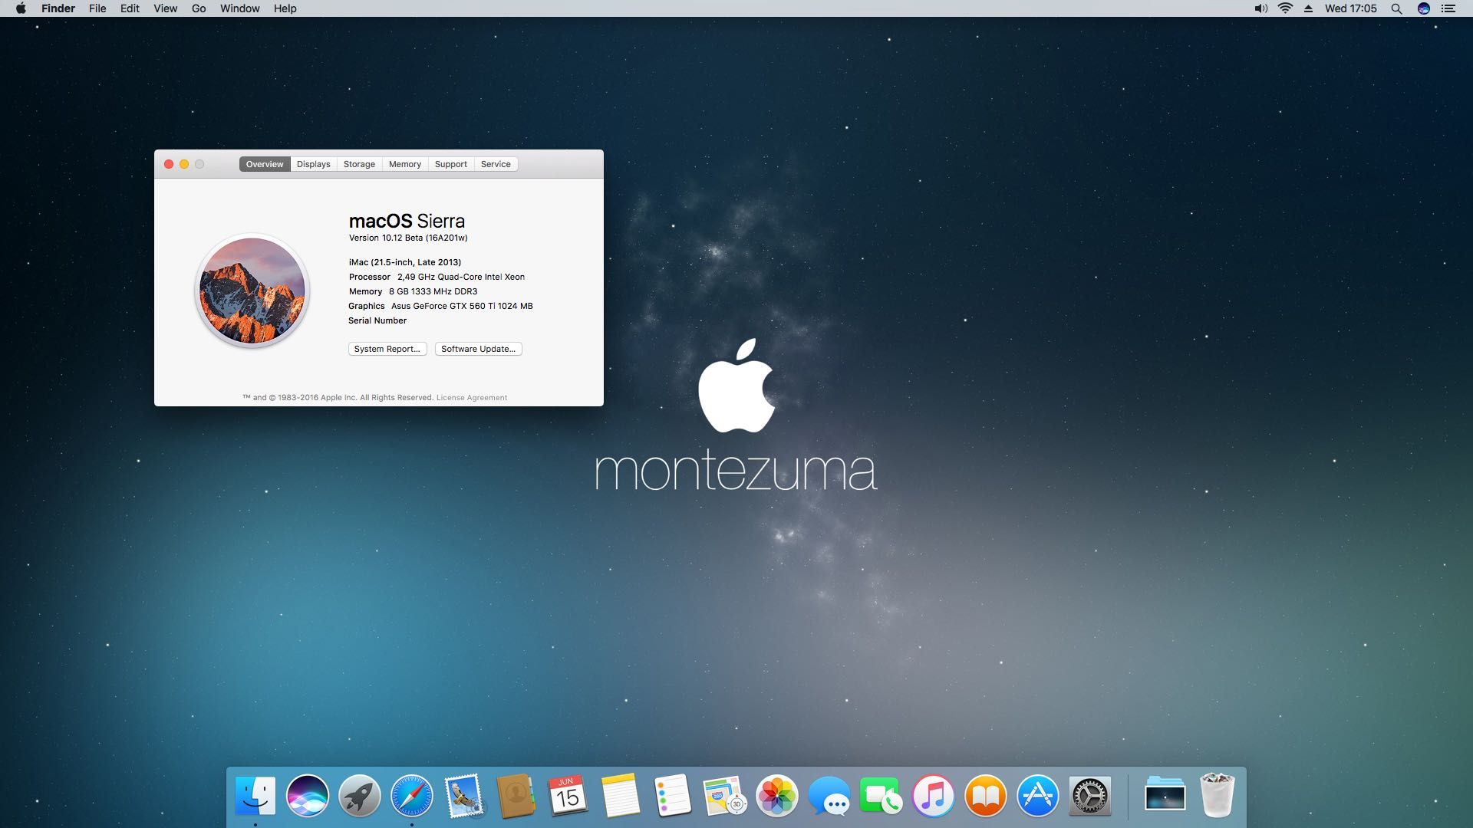Switch to the Storage tab
The image size is (1473, 828).
359,164
